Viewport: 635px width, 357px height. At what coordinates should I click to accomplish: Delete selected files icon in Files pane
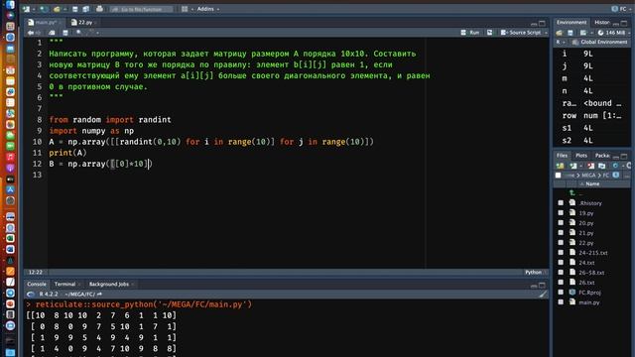591,166
